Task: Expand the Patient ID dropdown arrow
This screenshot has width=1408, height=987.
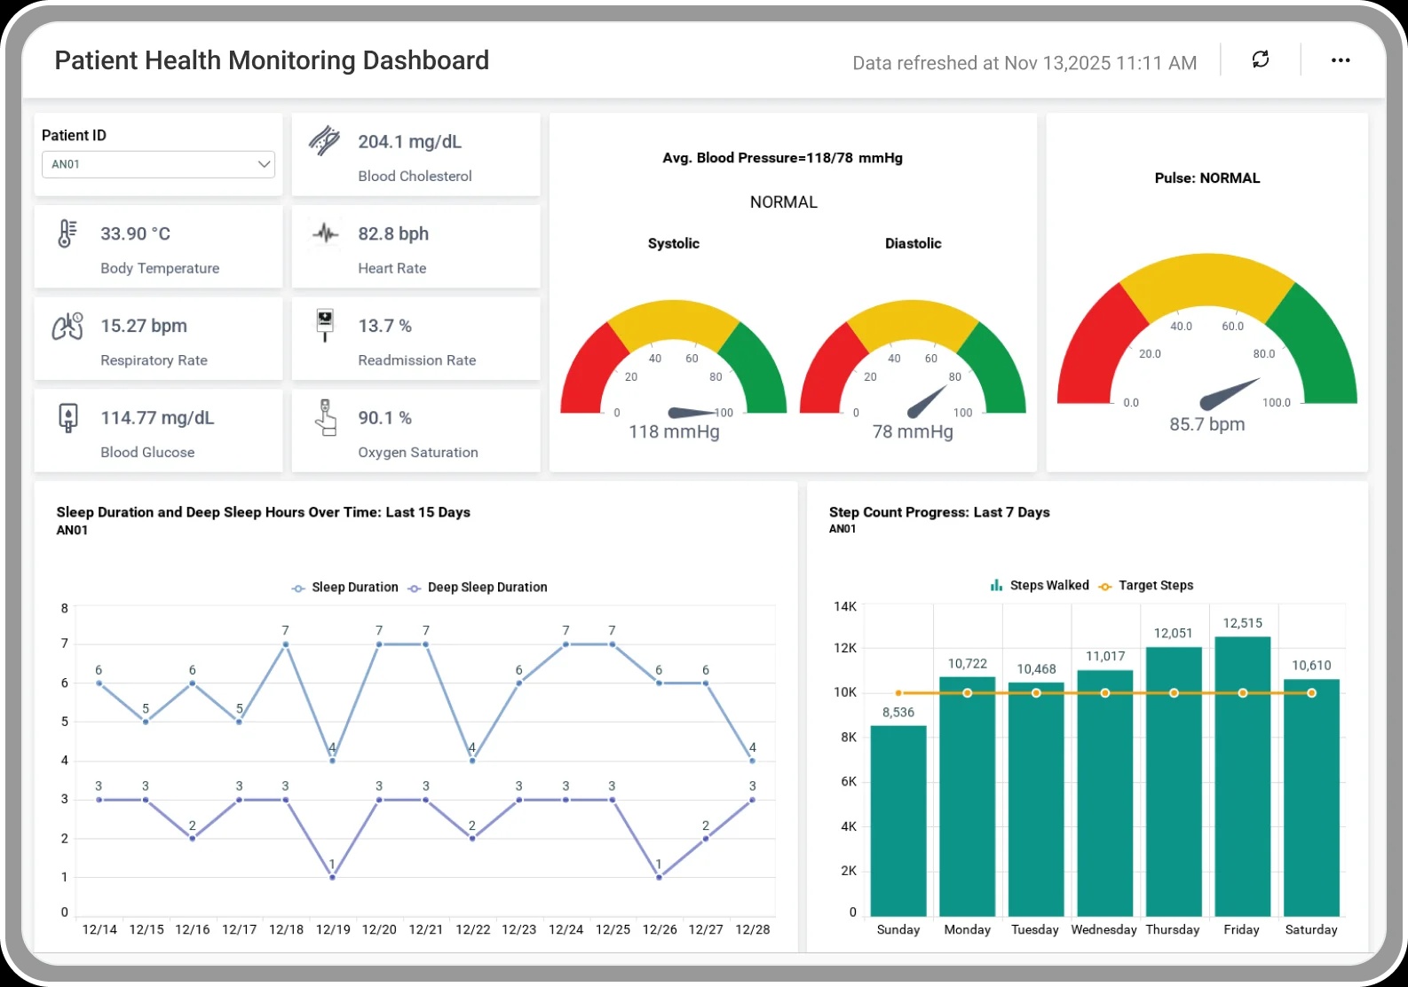Action: [264, 164]
